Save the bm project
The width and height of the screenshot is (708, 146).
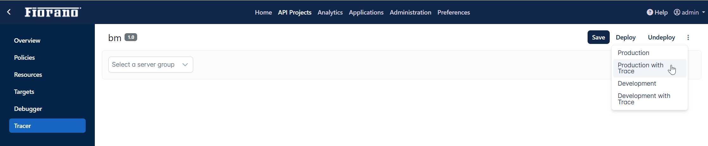[598, 37]
